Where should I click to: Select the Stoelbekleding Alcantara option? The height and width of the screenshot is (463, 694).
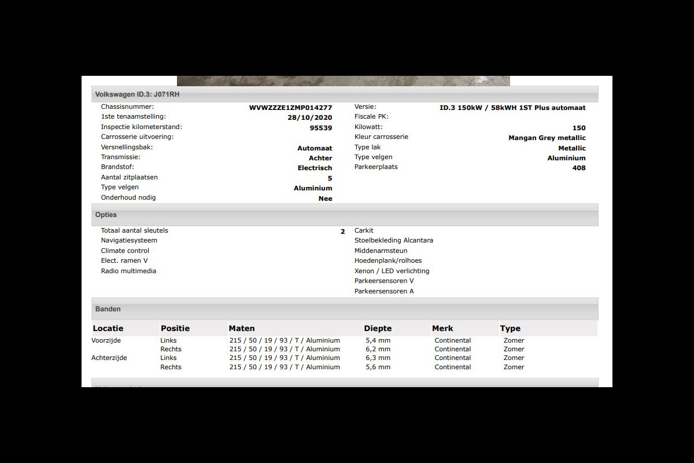point(394,240)
